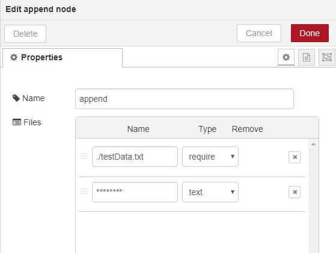Viewport: 336px width, 253px height.
Task: Open node appearance icon
Action: click(x=327, y=57)
